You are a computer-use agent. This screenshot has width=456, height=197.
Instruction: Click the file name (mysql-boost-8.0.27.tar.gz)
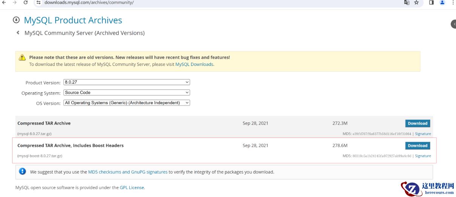coord(40,156)
